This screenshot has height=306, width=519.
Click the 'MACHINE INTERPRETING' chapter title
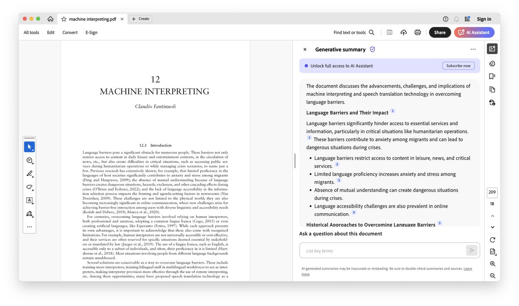(x=154, y=91)
